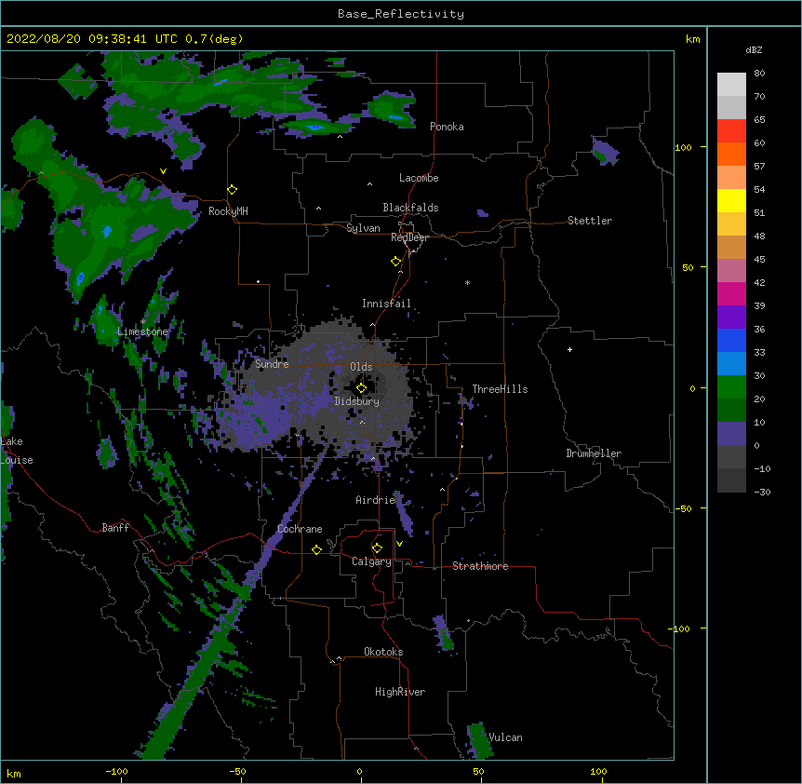Click the Banff town label
The height and width of the screenshot is (784, 802).
pyautogui.click(x=115, y=528)
